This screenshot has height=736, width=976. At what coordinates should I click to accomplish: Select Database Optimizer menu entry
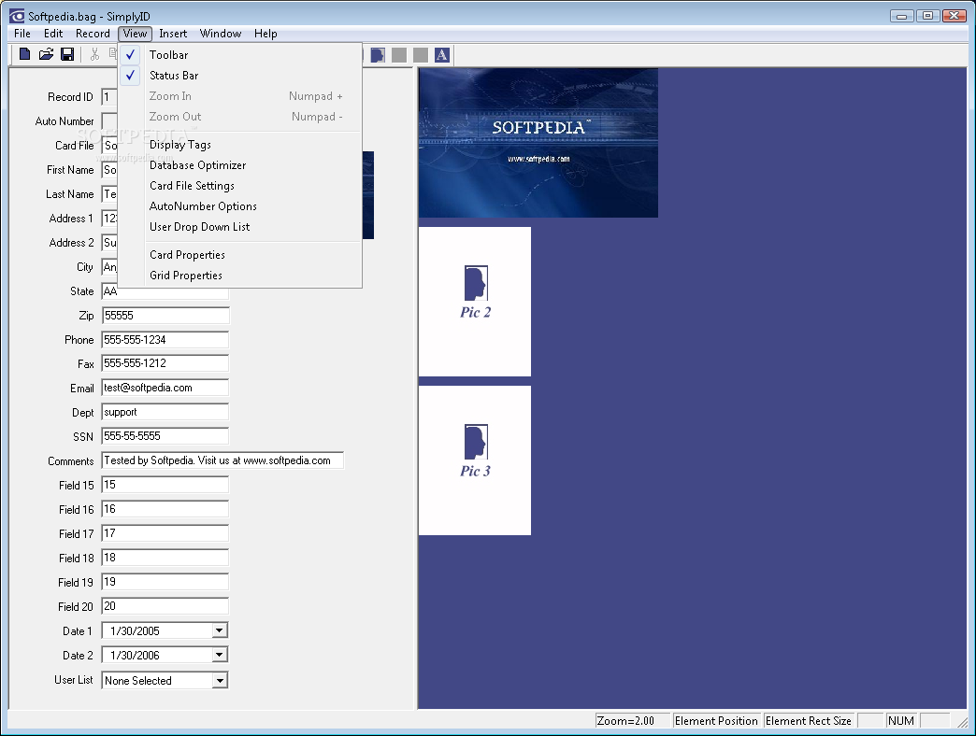click(239, 165)
